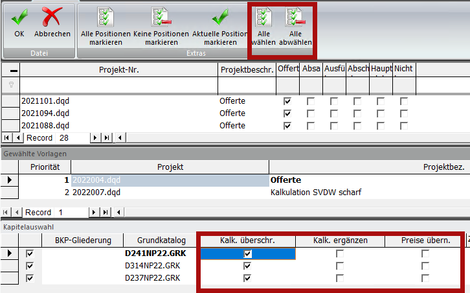Viewport: 470px width, 293px height.
Task: Disable Kalk. überschr. for D237NP22.GRK
Action: pos(248,278)
